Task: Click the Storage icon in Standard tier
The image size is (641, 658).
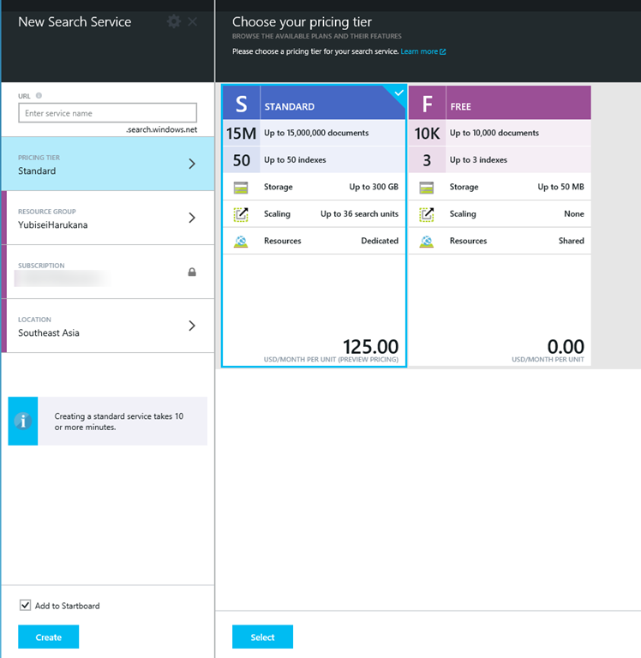Action: point(241,188)
